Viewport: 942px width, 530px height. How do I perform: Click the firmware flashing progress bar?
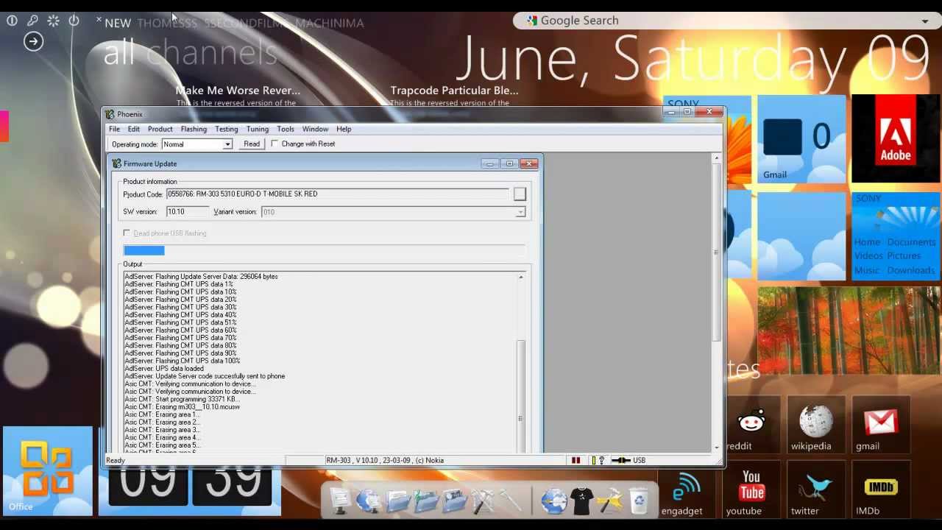(325, 251)
